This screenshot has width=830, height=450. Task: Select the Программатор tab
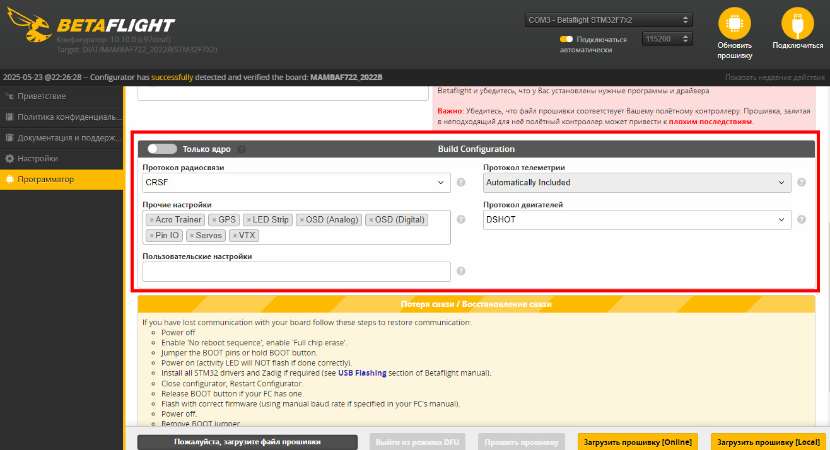61,180
